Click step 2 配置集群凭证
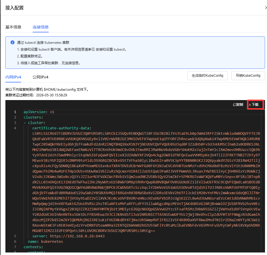267x255 pixels. pos(30,56)
